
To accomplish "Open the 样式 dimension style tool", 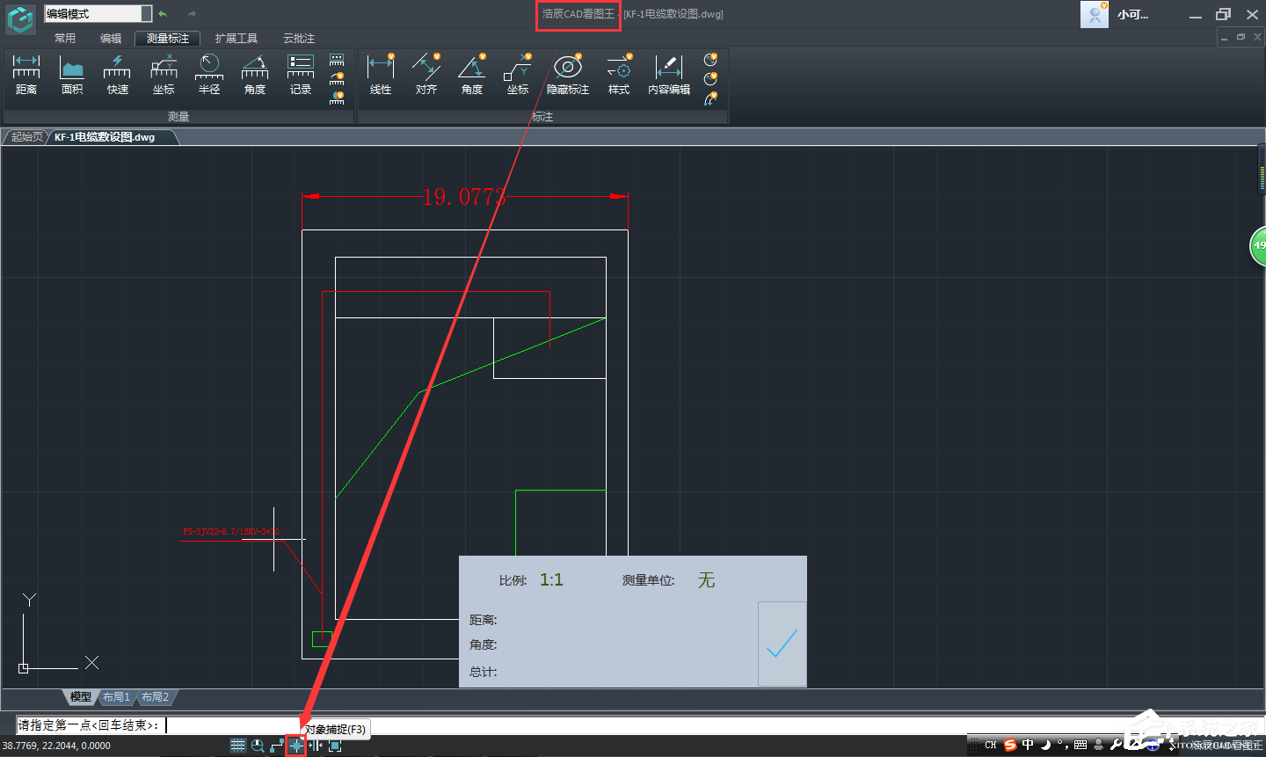I will click(x=619, y=75).
